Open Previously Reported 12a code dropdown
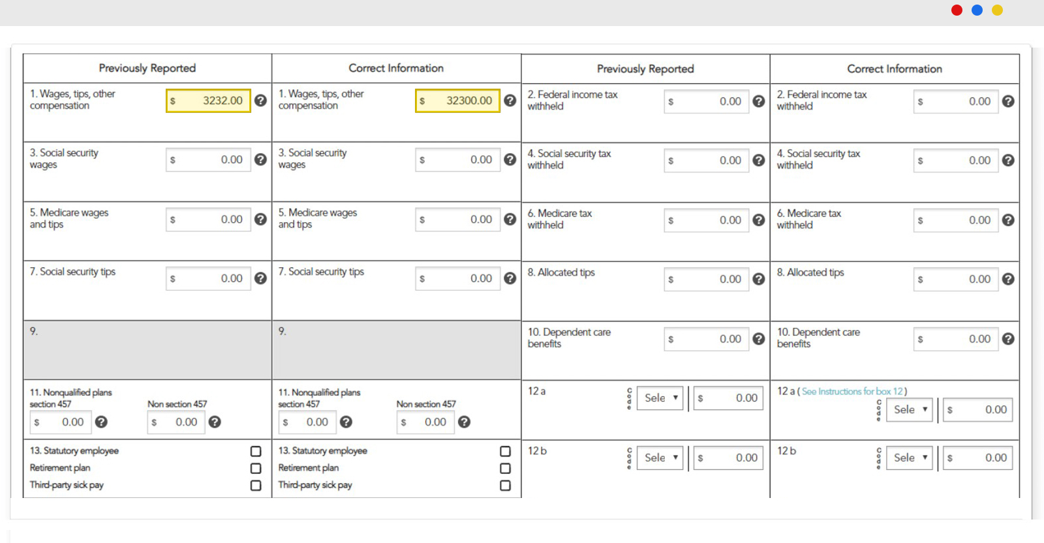Viewport: 1044px width, 543px height. 660,398
